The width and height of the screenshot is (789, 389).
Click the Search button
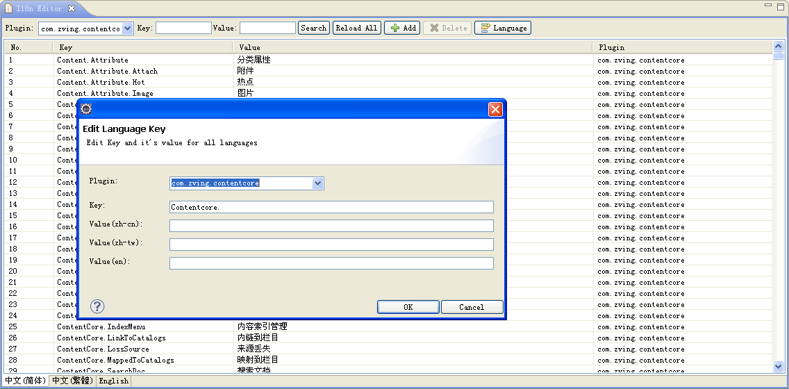[x=313, y=28]
